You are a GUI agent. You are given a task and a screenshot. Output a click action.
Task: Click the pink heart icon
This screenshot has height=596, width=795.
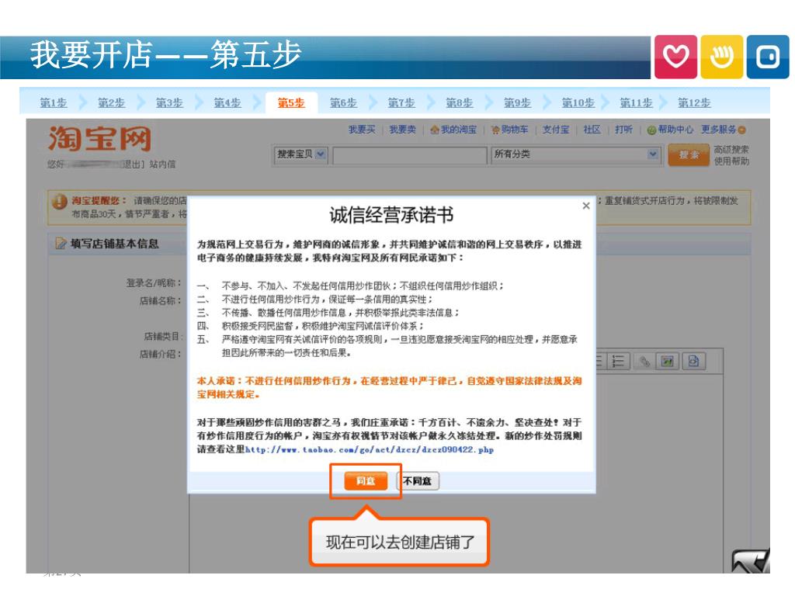pos(675,57)
